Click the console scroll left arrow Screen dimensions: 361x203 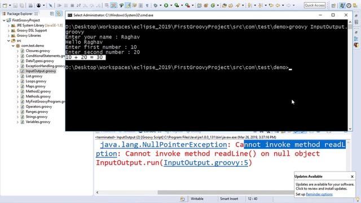98,192
